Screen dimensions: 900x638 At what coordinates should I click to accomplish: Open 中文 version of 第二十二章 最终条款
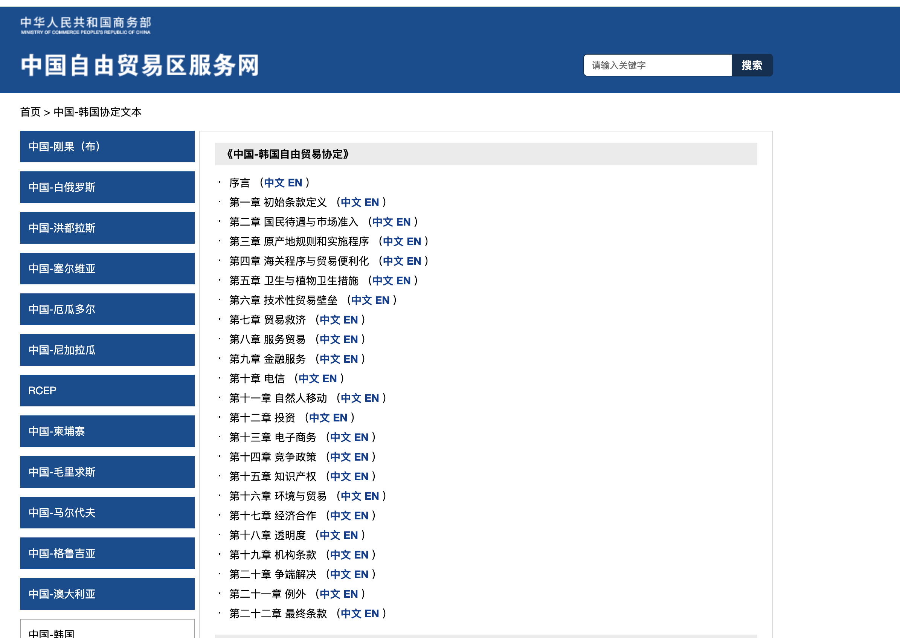click(351, 614)
